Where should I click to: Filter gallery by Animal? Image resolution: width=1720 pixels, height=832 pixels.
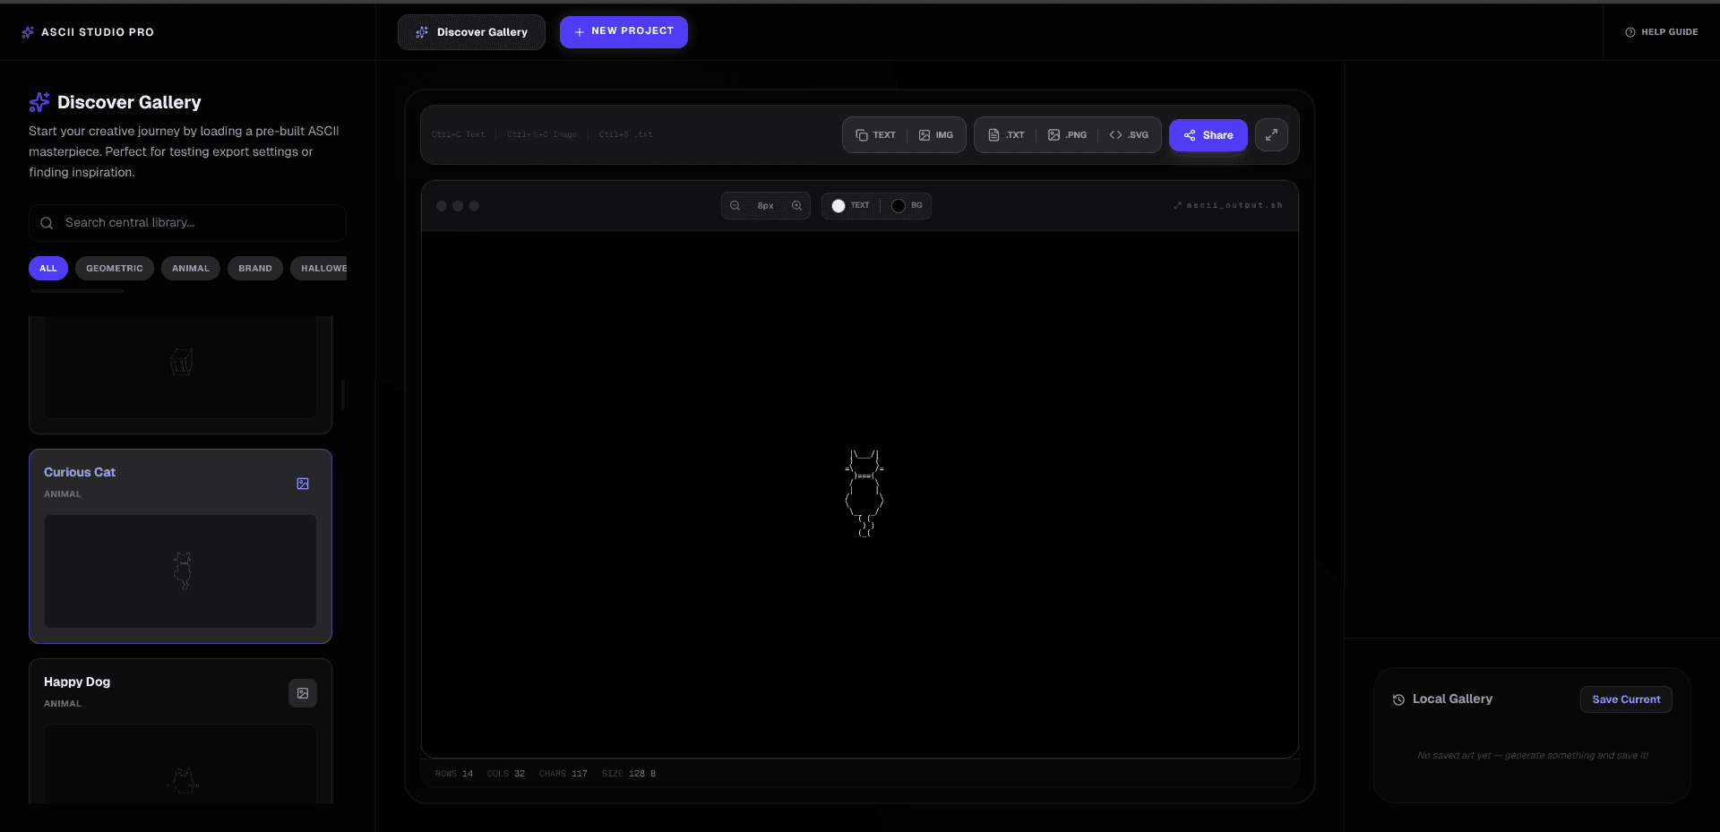191,269
